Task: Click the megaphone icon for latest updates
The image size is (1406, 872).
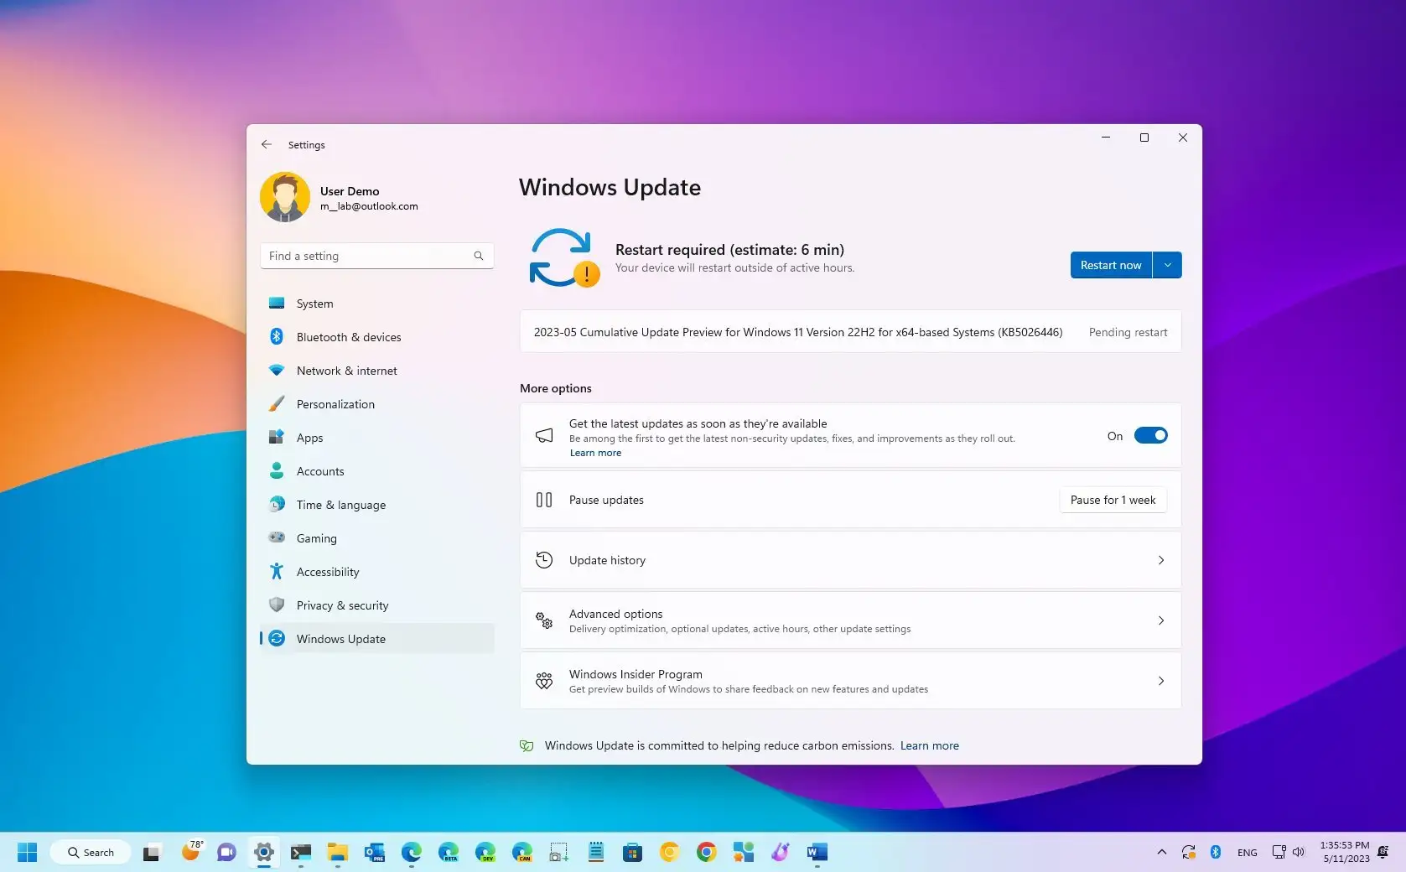Action: pos(544,435)
